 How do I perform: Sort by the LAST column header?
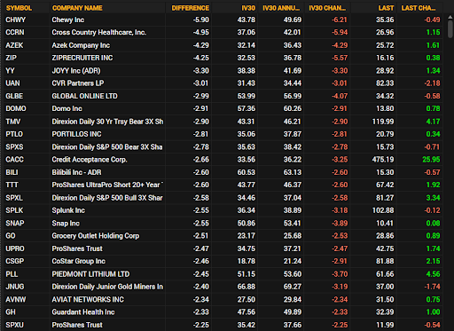[x=386, y=8]
